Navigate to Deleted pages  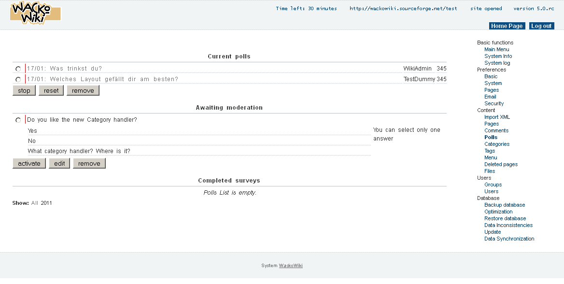point(501,164)
